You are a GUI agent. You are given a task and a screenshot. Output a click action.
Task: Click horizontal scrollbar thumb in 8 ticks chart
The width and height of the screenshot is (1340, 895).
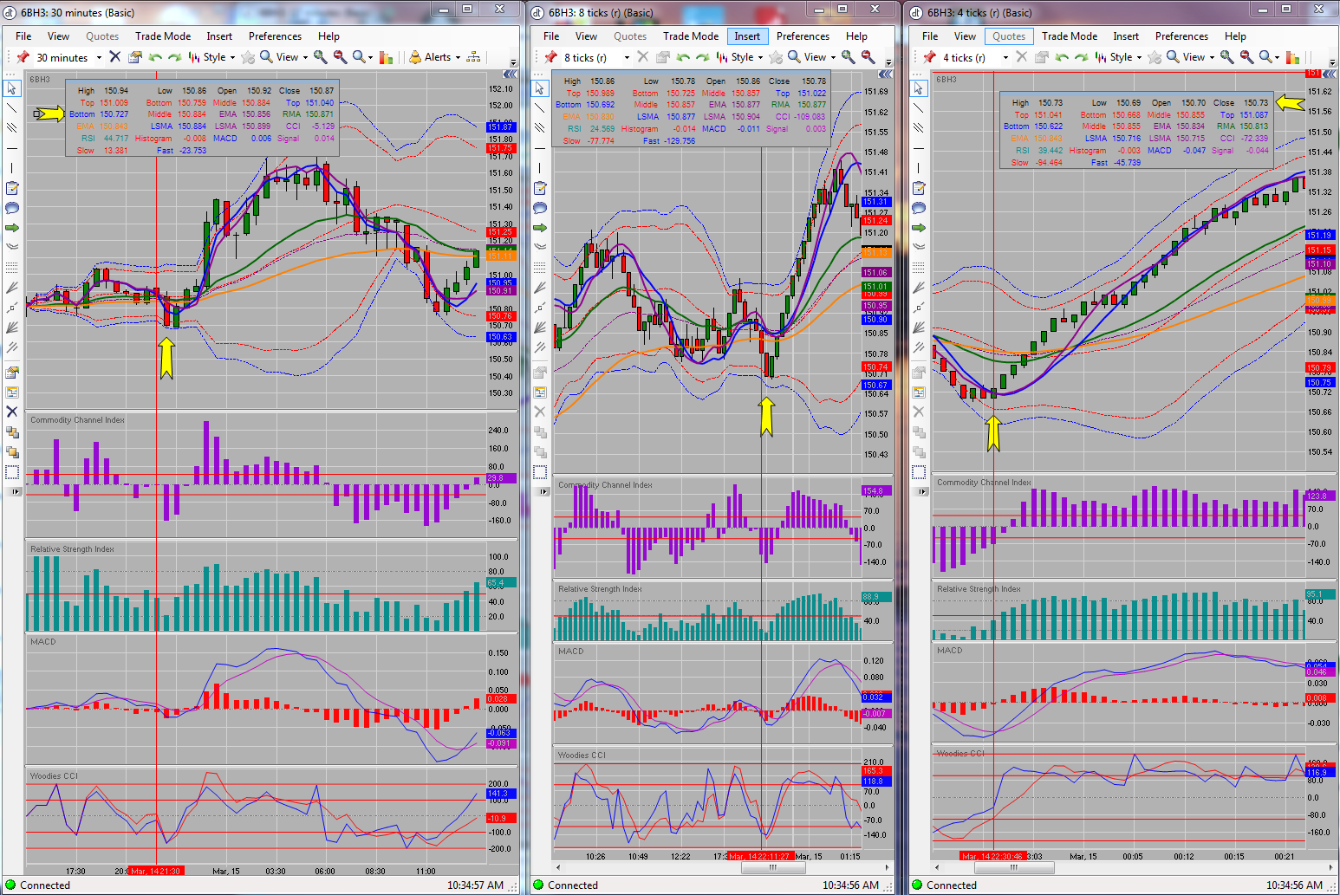772,867
